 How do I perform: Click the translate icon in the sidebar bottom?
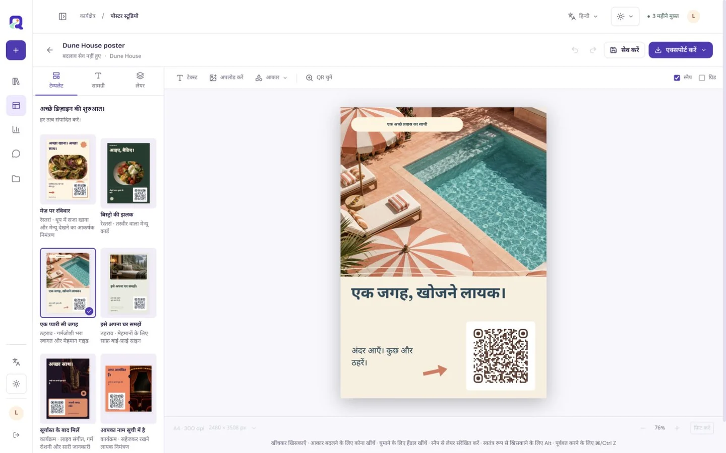tap(16, 362)
